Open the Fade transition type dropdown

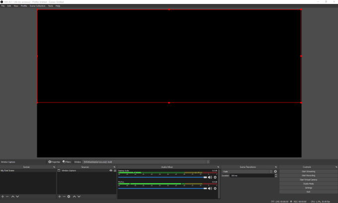click(247, 171)
